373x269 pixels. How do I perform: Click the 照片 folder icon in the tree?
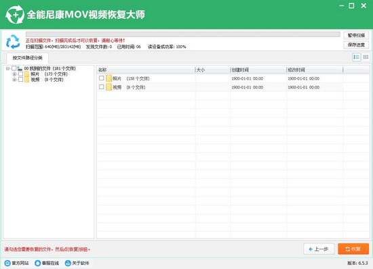pyautogui.click(x=26, y=74)
